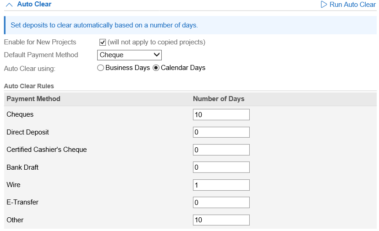Open the Default Payment Method dropdown
Screen dimensions: 379x231
tap(130, 55)
